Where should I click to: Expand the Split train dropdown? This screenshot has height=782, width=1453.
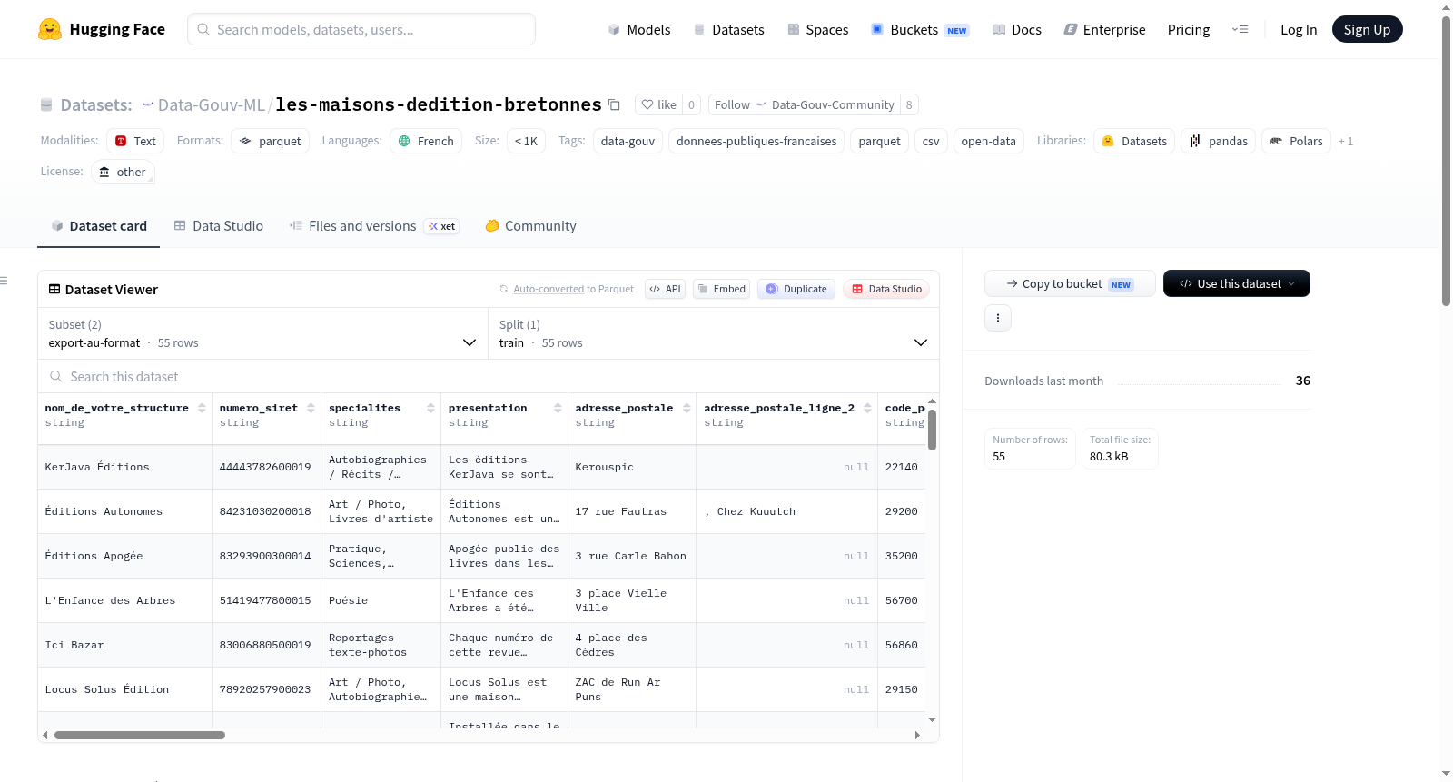[x=714, y=333]
